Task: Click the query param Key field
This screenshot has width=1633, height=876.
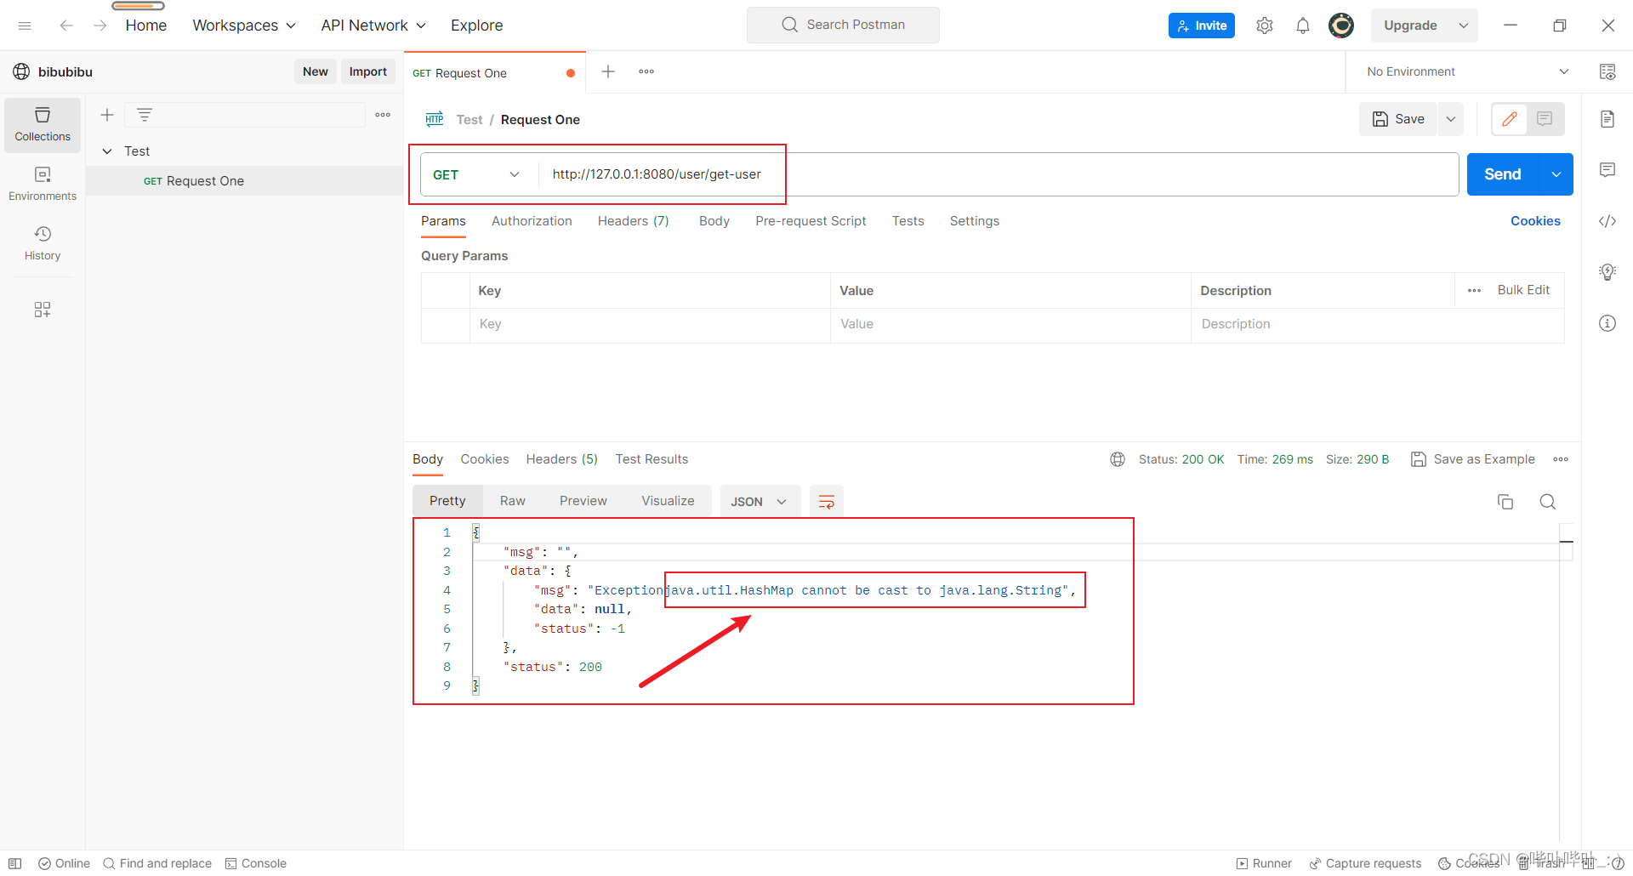Action: tap(650, 324)
